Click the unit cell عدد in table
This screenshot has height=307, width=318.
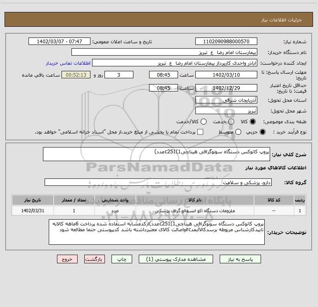[115, 211]
